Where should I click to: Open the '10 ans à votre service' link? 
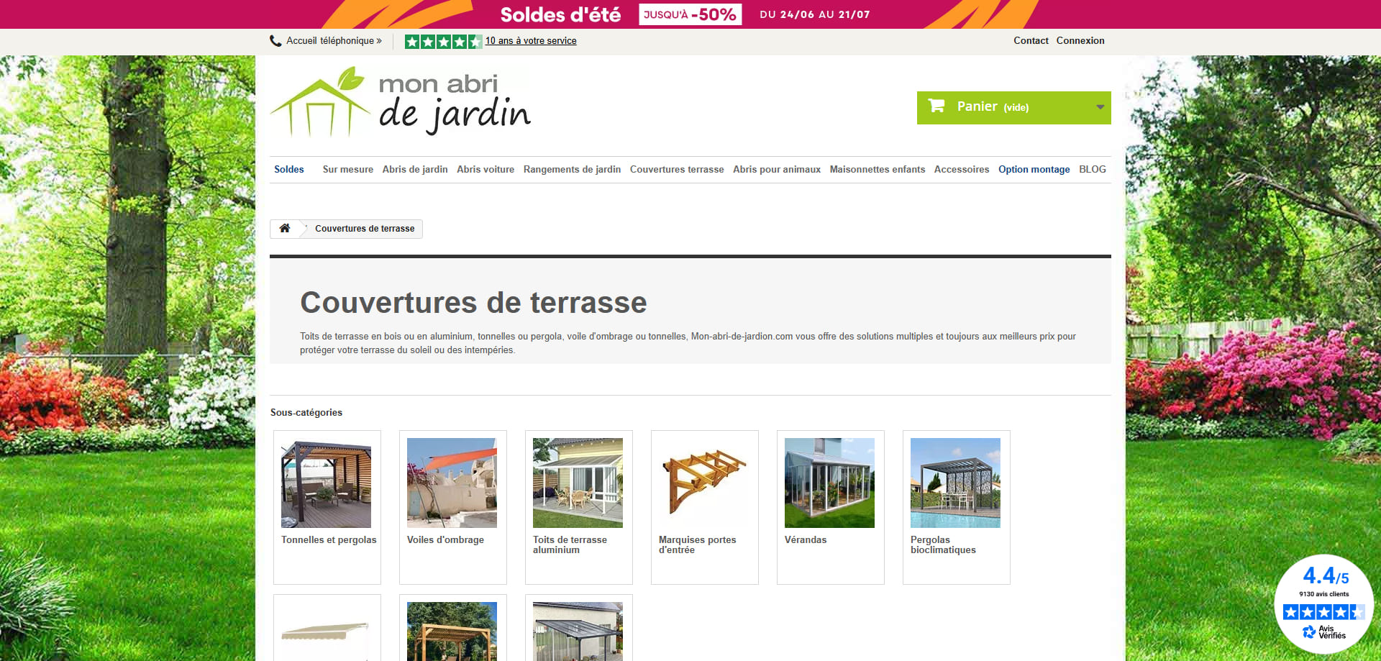tap(531, 41)
